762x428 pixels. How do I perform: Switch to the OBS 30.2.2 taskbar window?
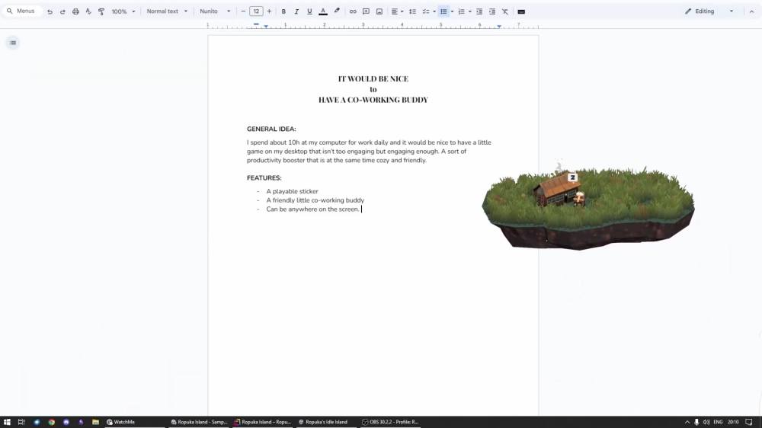coord(390,422)
